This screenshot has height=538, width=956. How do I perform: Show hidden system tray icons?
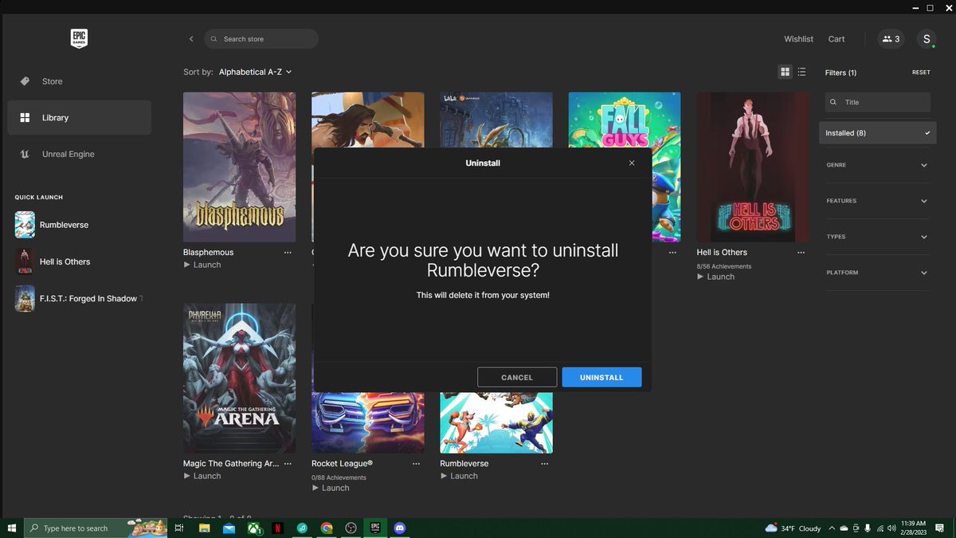click(x=832, y=528)
